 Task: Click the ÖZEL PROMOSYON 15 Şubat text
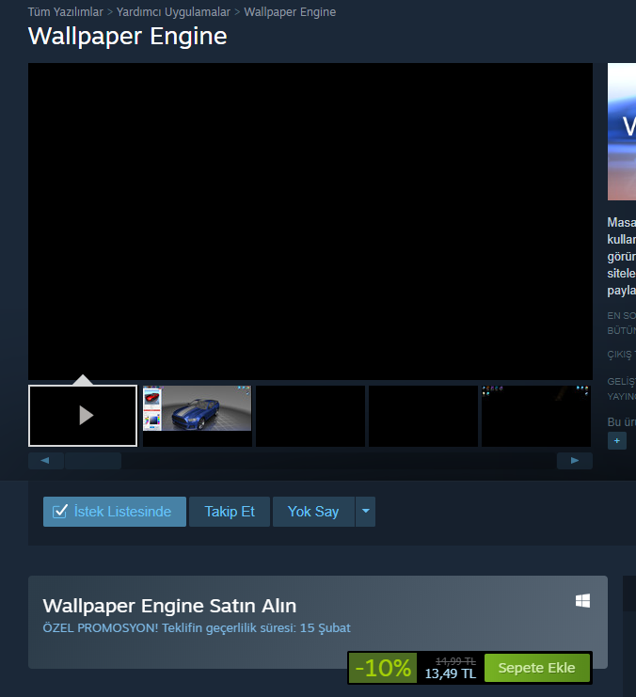click(x=197, y=628)
